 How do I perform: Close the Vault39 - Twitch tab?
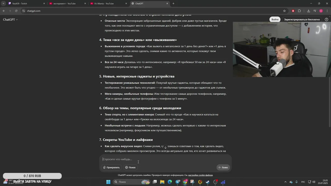point(44,4)
